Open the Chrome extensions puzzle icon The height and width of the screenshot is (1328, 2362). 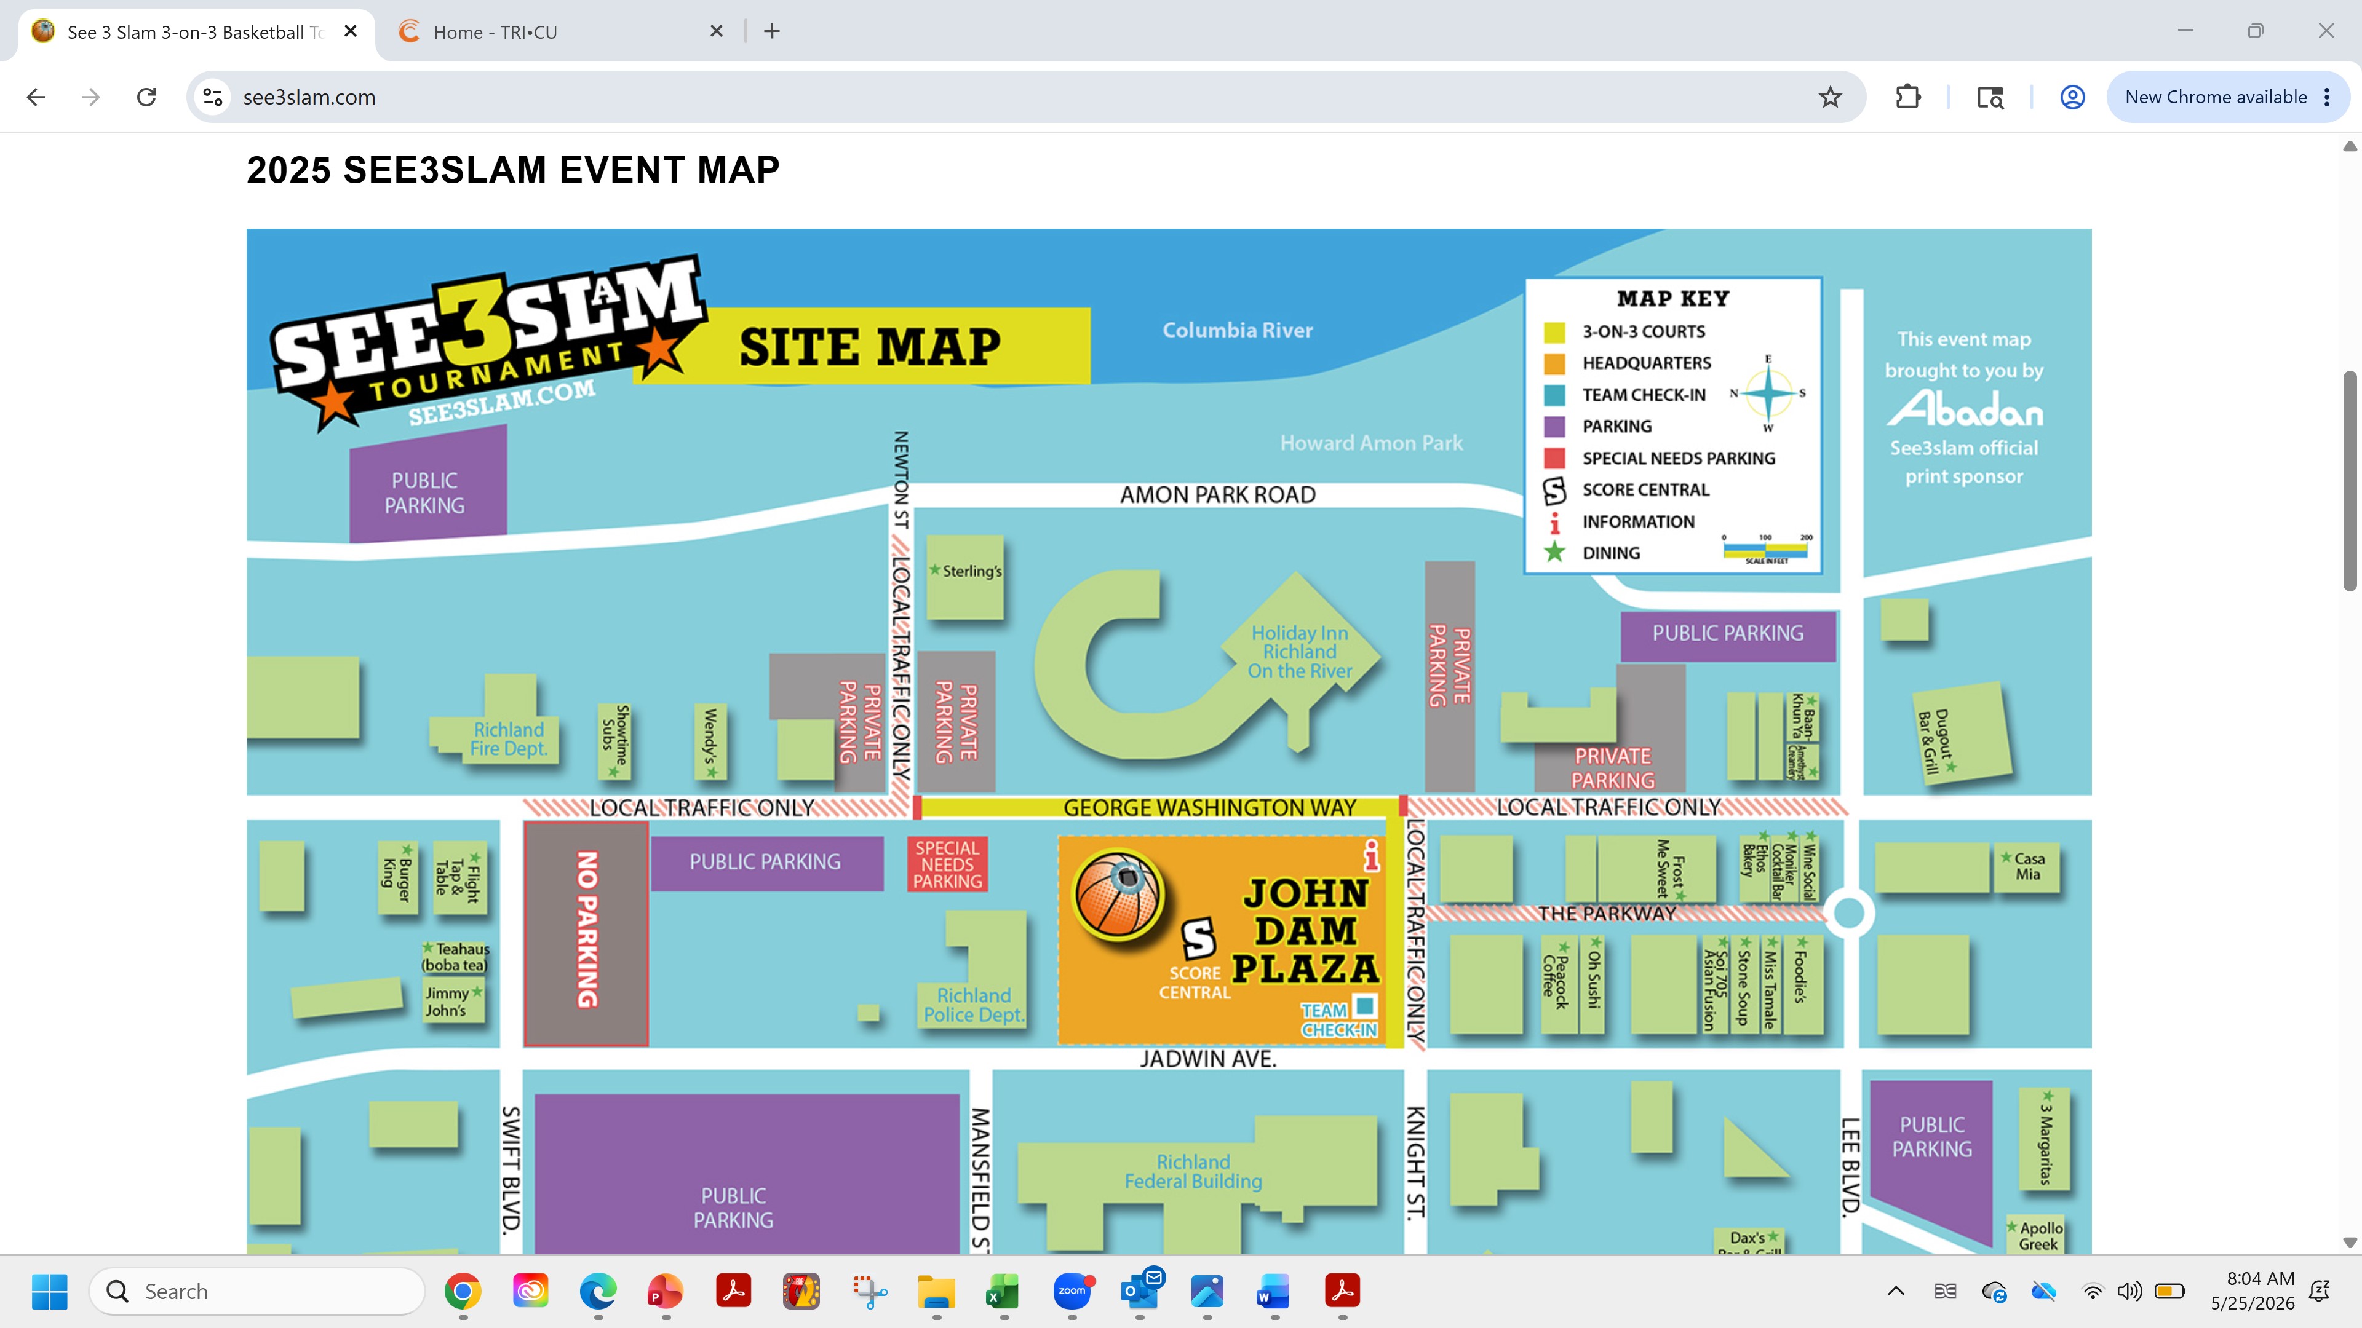click(x=1908, y=97)
